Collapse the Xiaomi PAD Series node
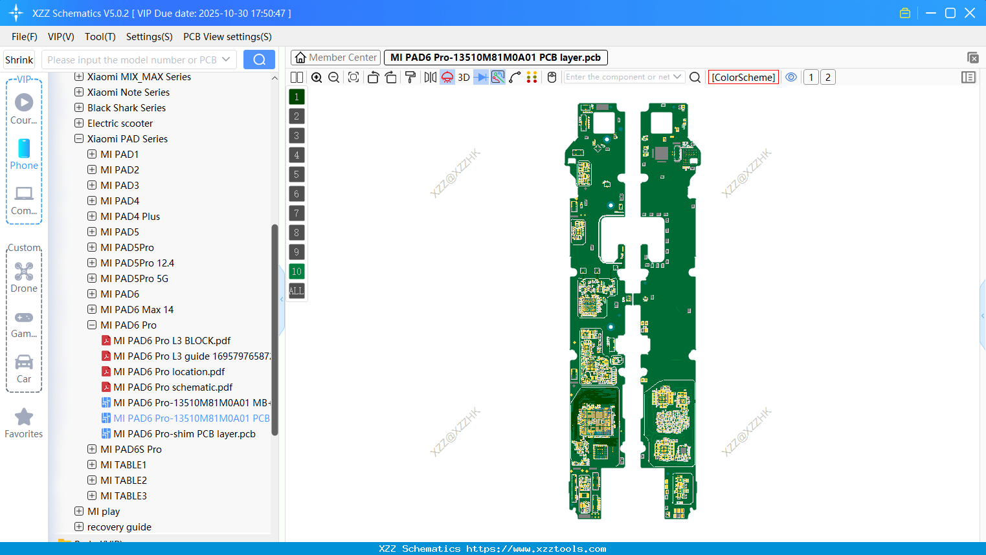986x555 pixels. pyautogui.click(x=79, y=139)
